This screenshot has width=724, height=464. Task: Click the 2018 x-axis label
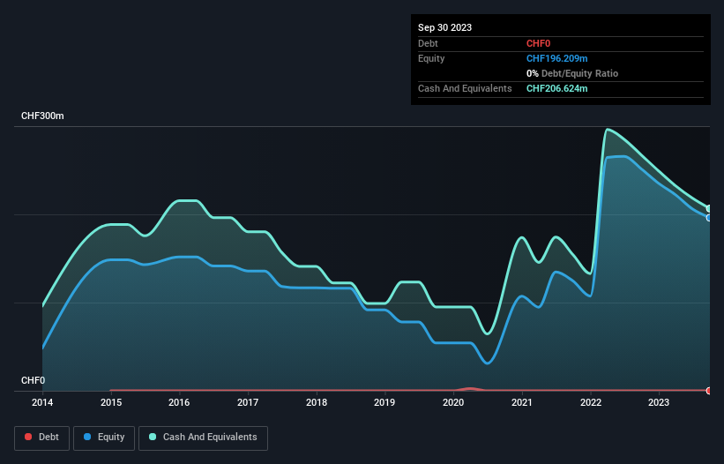(x=317, y=402)
